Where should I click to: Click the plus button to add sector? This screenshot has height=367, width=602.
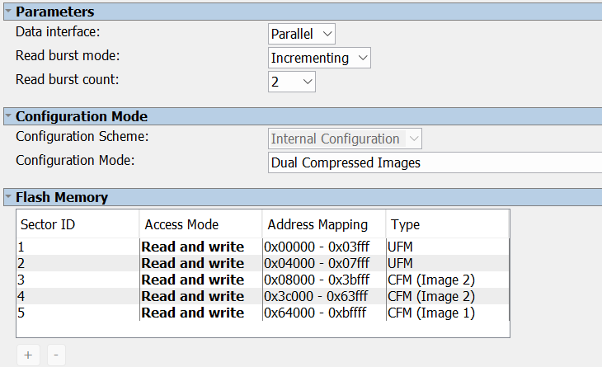tap(28, 355)
